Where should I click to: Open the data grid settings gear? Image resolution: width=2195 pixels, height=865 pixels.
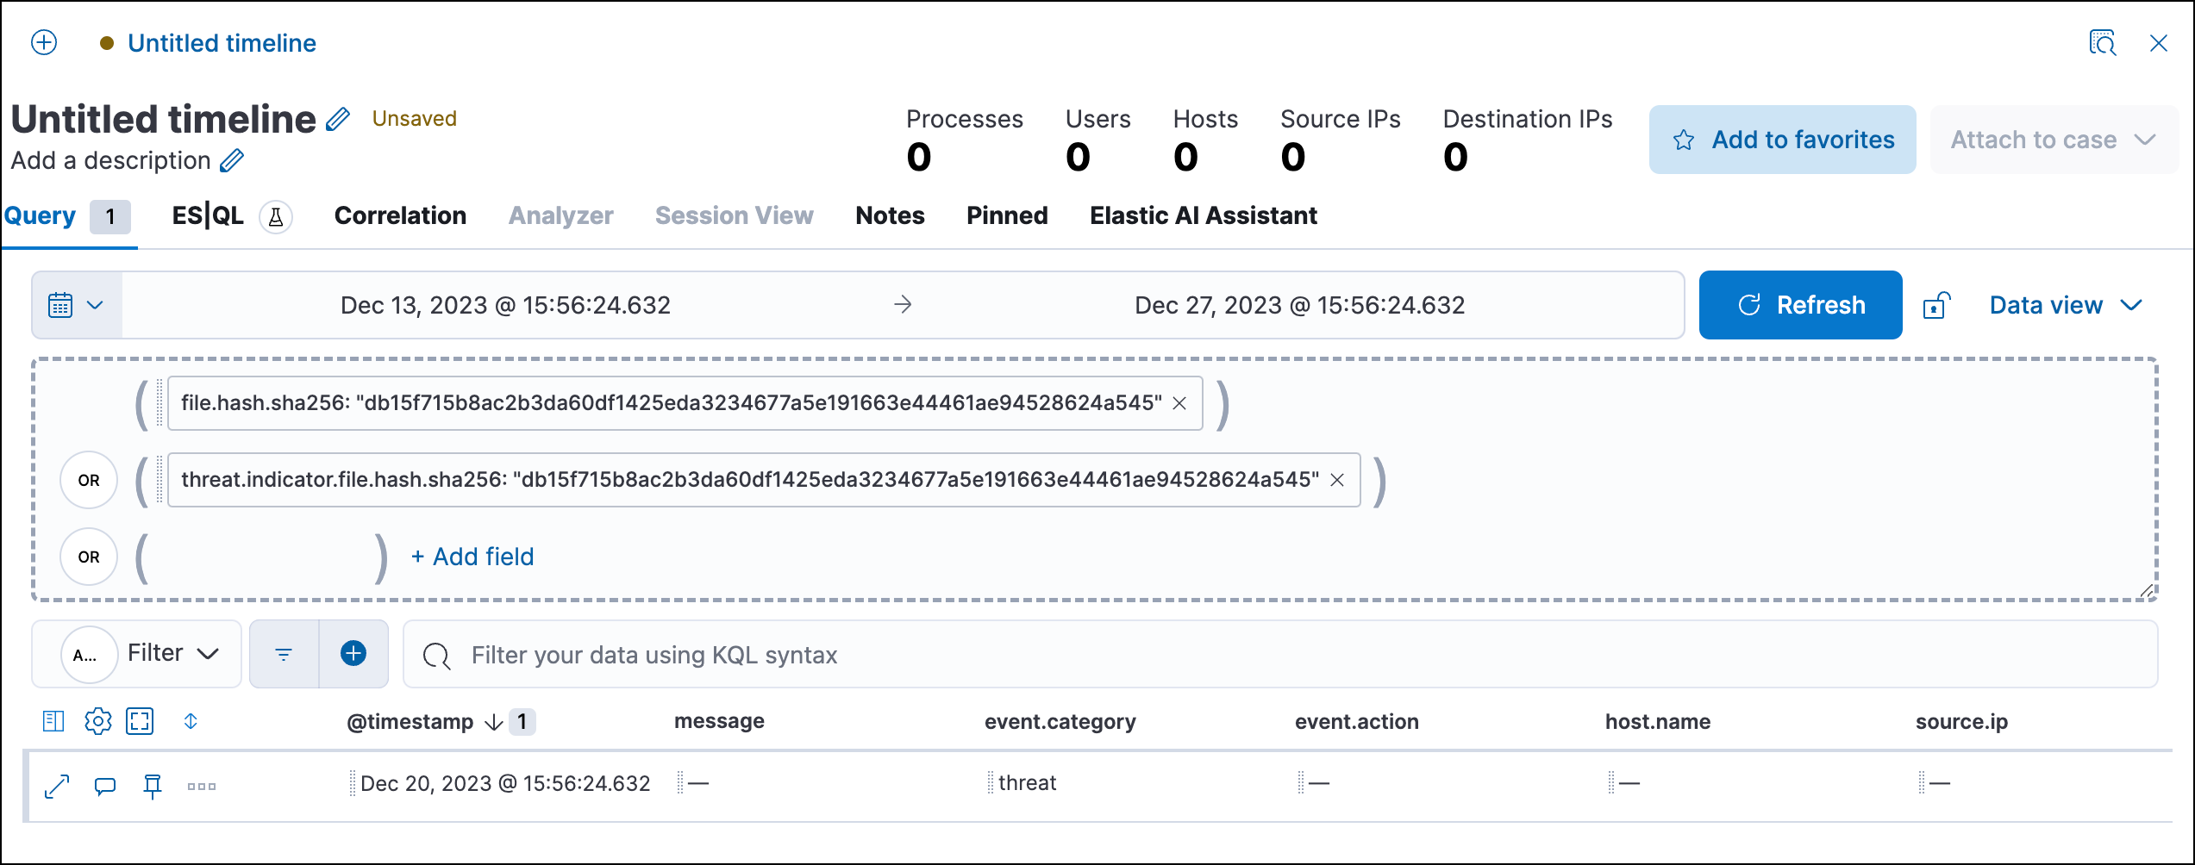[x=97, y=721]
